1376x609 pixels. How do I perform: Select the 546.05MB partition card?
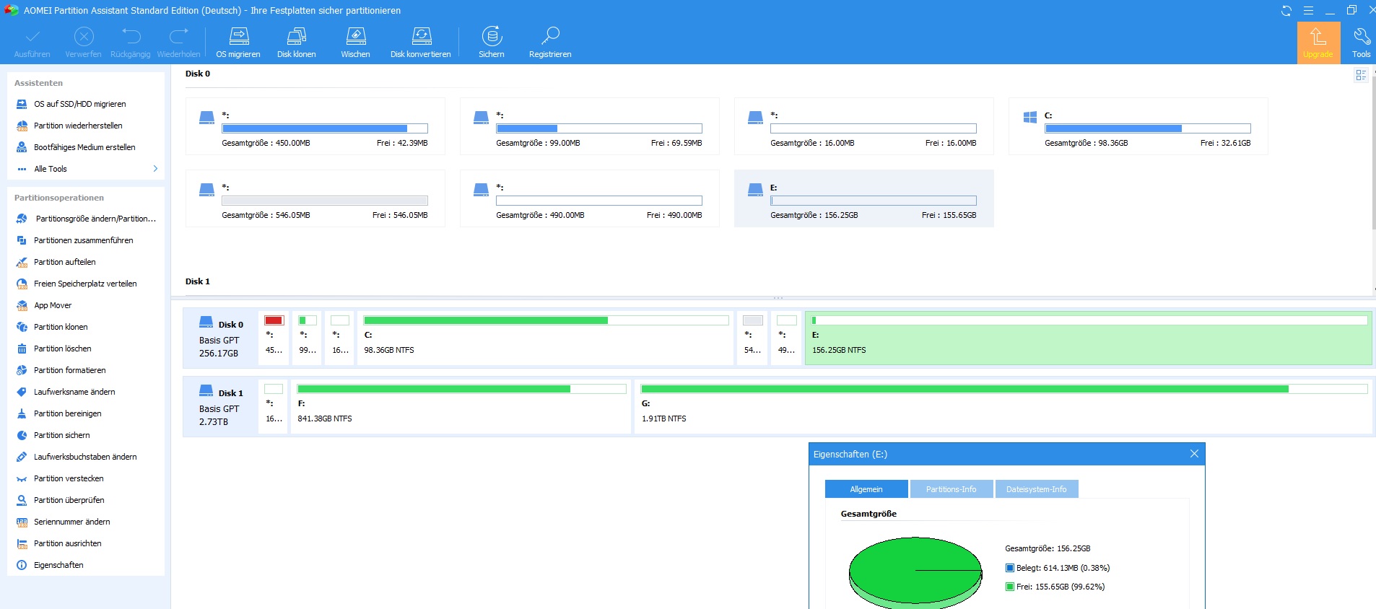315,198
